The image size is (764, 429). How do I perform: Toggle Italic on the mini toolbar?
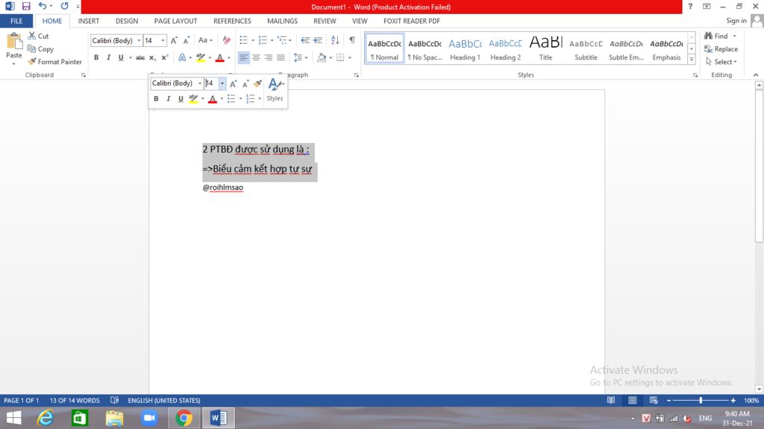[168, 99]
